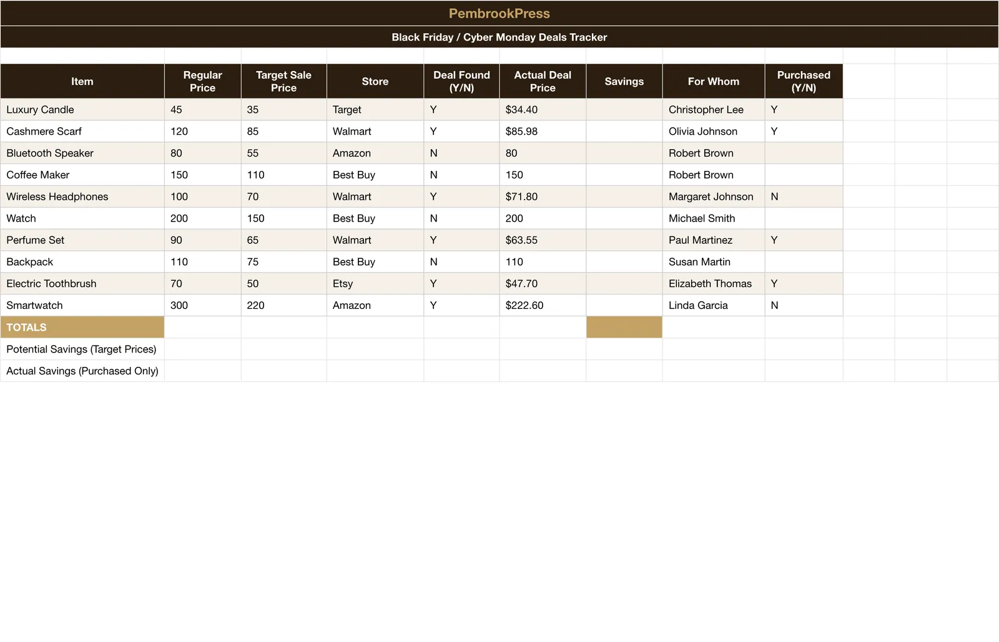Click Smartwatch actual deal price $222.60
Image resolution: width=999 pixels, height=642 pixels.
pyautogui.click(x=543, y=305)
